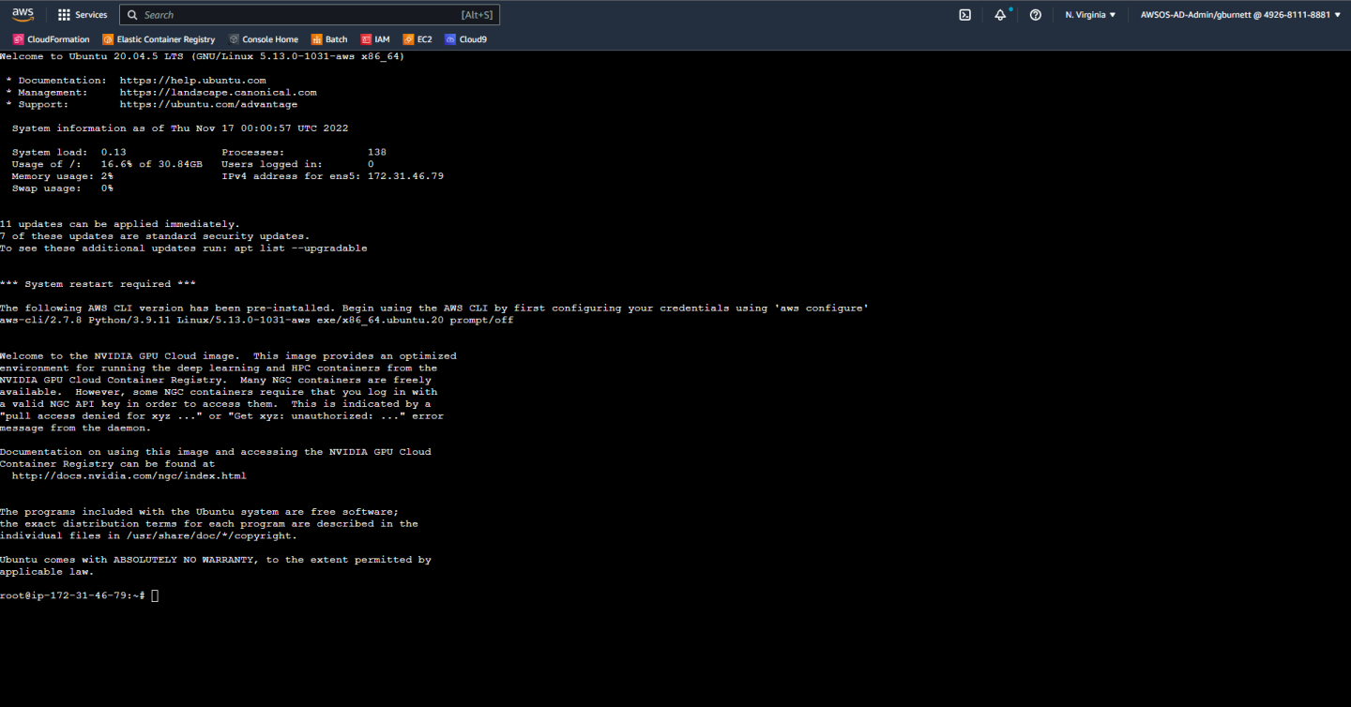
Task: Open Console Home shortcut
Action: point(264,38)
